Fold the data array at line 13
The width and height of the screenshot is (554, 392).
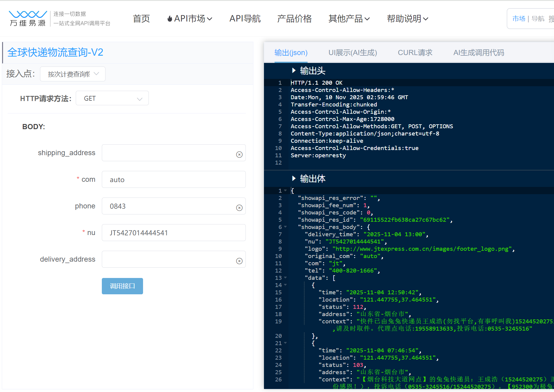tap(285, 278)
